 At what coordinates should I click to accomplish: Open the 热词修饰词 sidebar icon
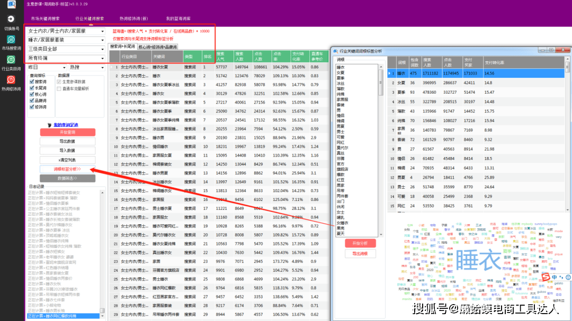click(x=11, y=80)
